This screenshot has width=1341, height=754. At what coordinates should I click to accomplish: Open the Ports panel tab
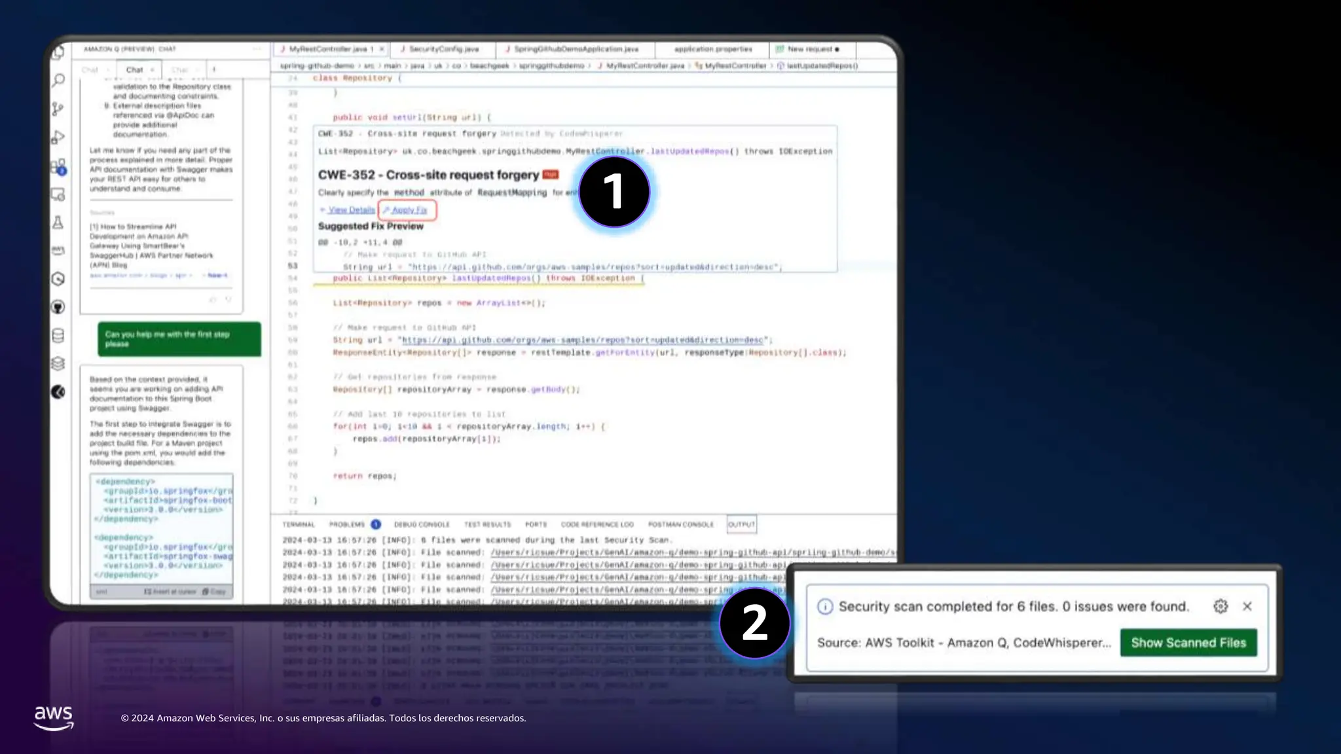[536, 524]
